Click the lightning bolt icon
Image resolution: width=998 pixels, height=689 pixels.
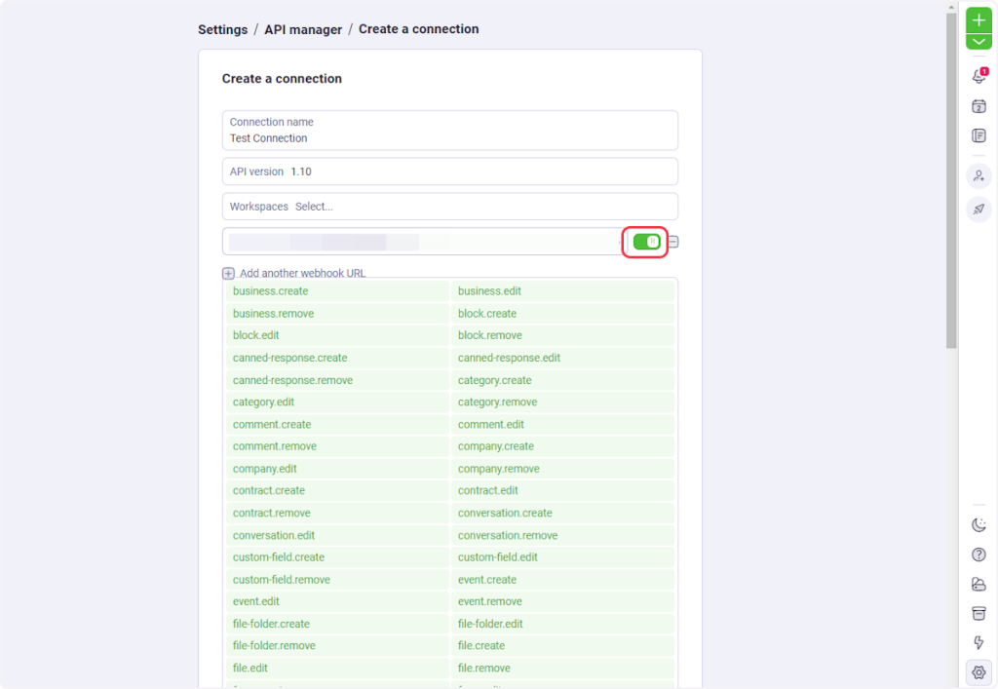[x=979, y=642]
